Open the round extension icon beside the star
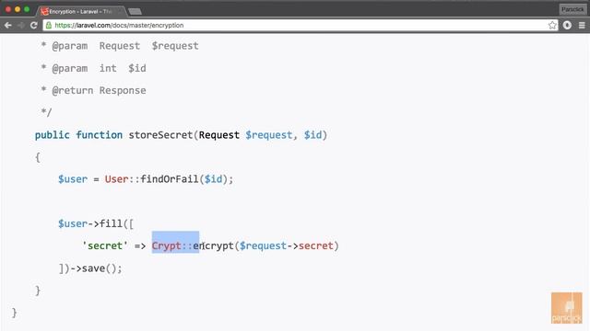Viewport: 590px width, 331px height. (567, 25)
